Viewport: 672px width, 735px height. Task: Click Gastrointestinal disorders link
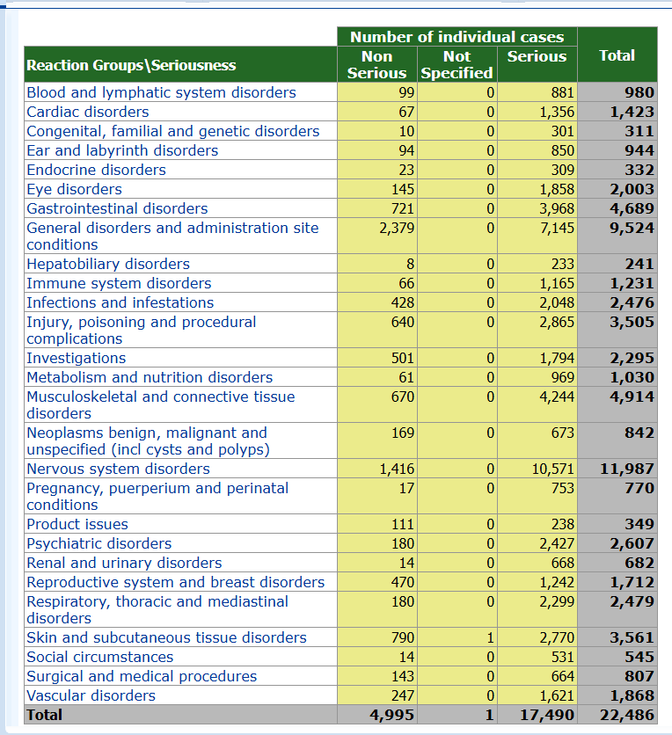click(x=117, y=208)
